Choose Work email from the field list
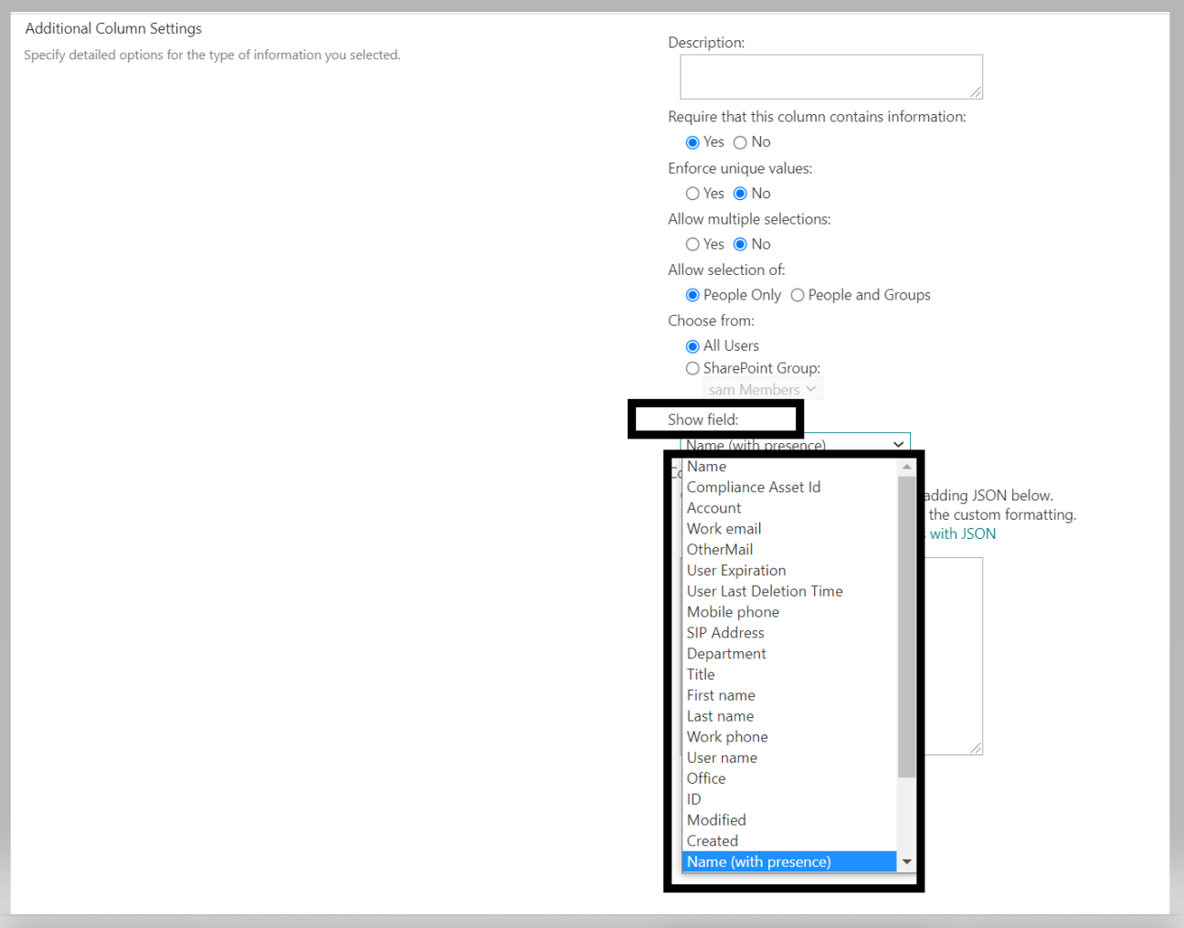The image size is (1184, 928). 724,528
